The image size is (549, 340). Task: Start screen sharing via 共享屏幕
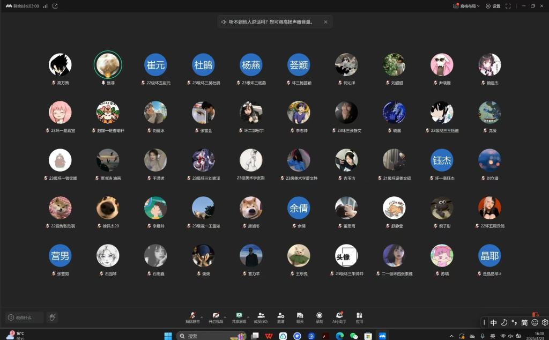[x=239, y=317]
